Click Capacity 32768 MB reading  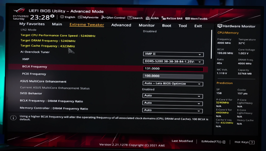coord(245,72)
